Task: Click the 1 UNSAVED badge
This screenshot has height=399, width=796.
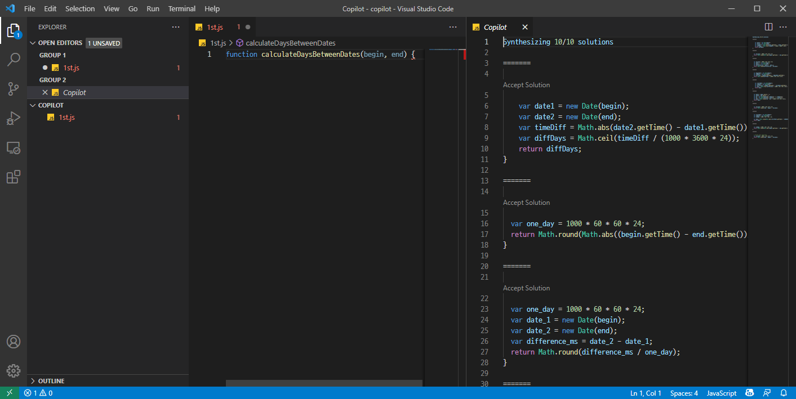Action: coord(104,43)
